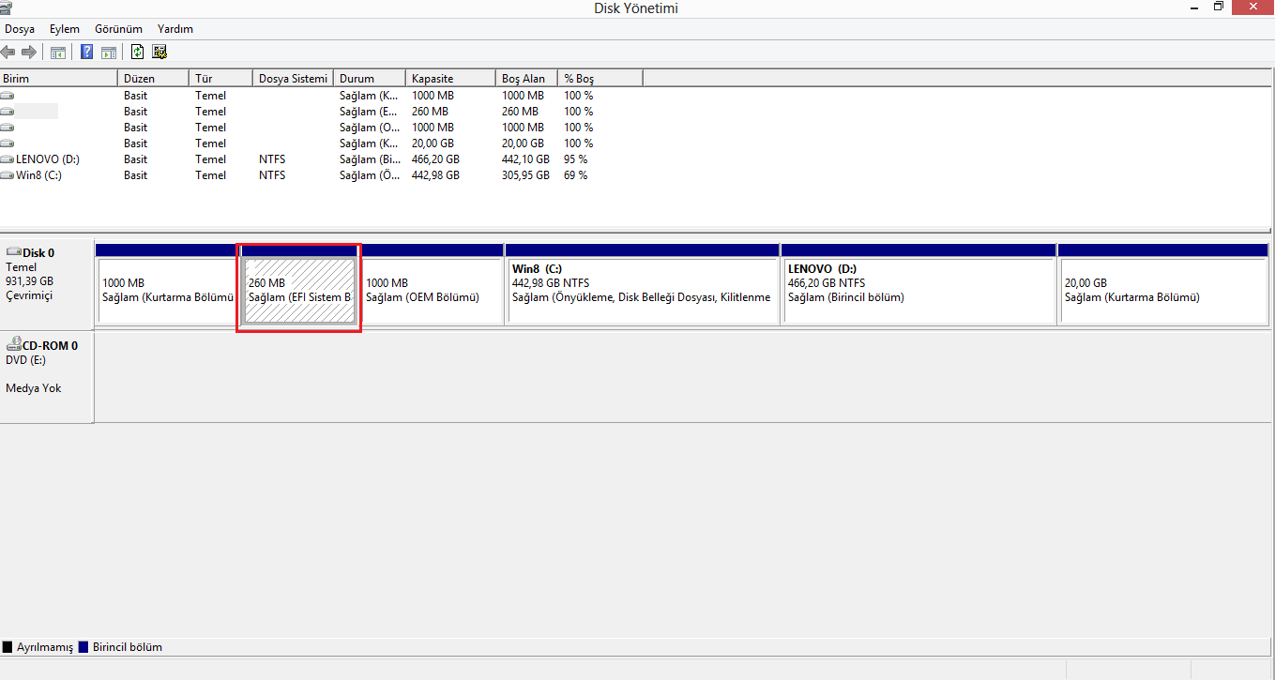Sort by the % Boş column header

tap(600, 79)
